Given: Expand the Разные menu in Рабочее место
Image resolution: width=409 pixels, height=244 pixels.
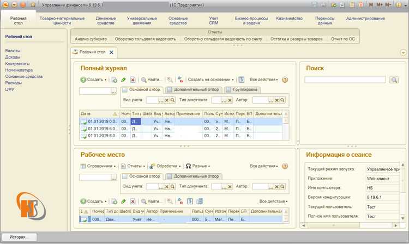Looking at the screenshot, I should point(199,166).
